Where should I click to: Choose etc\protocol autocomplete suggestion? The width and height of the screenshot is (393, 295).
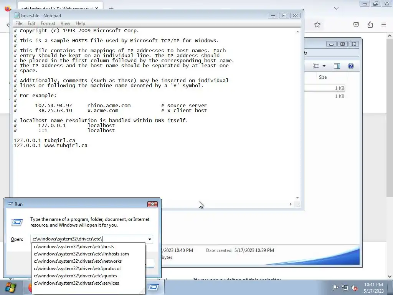(x=89, y=268)
